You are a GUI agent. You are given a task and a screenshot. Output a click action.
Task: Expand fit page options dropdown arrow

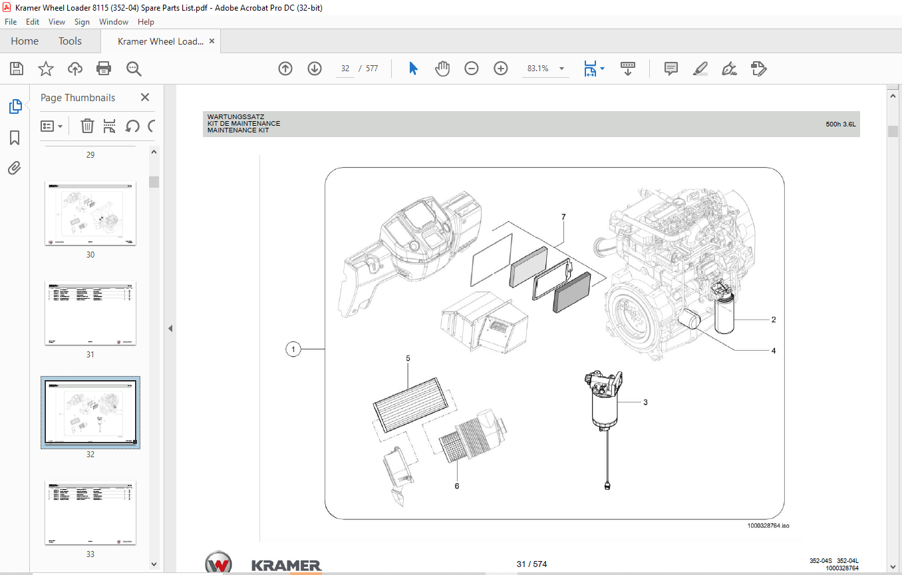(602, 69)
